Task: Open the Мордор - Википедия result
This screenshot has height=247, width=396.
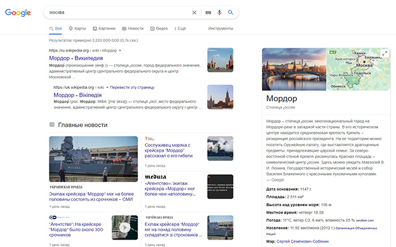Action: pos(76,58)
